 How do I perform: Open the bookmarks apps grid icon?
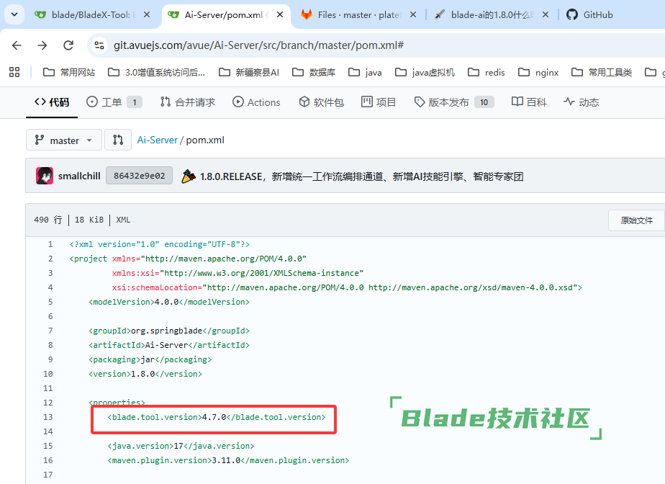(x=14, y=72)
